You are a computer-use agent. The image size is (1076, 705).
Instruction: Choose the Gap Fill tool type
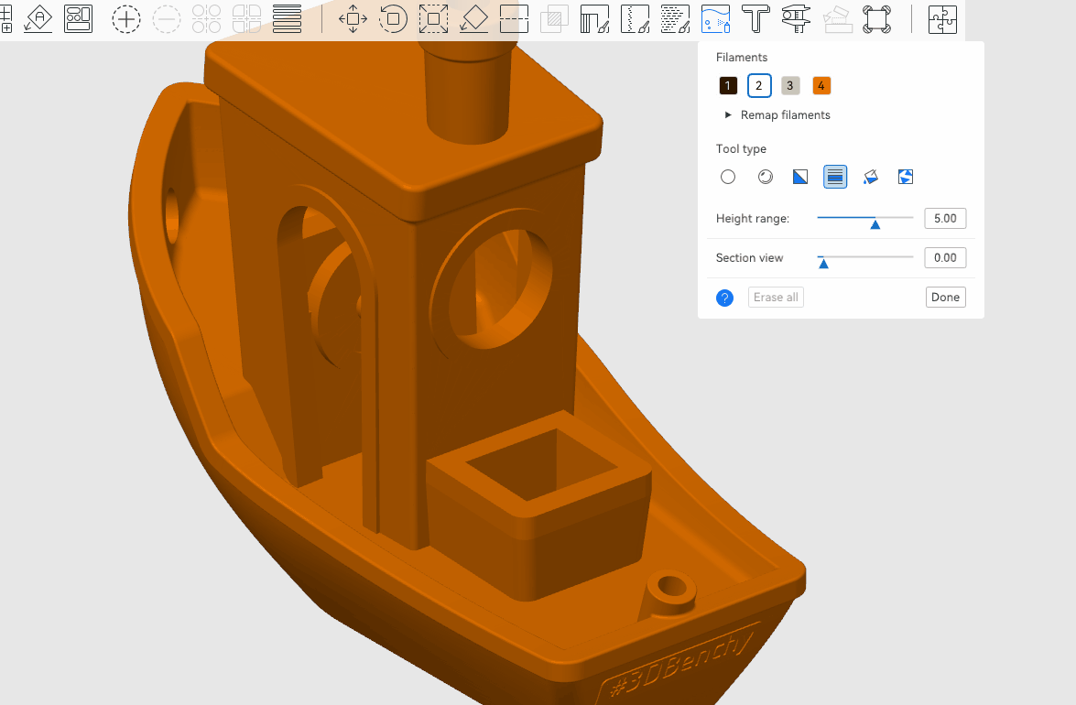[905, 177]
